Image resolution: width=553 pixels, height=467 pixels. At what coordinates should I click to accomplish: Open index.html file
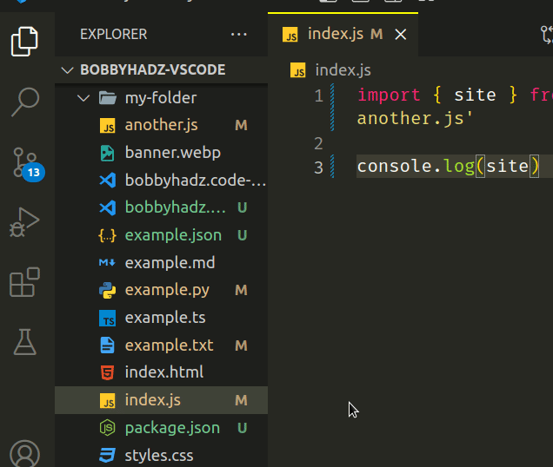[161, 372]
